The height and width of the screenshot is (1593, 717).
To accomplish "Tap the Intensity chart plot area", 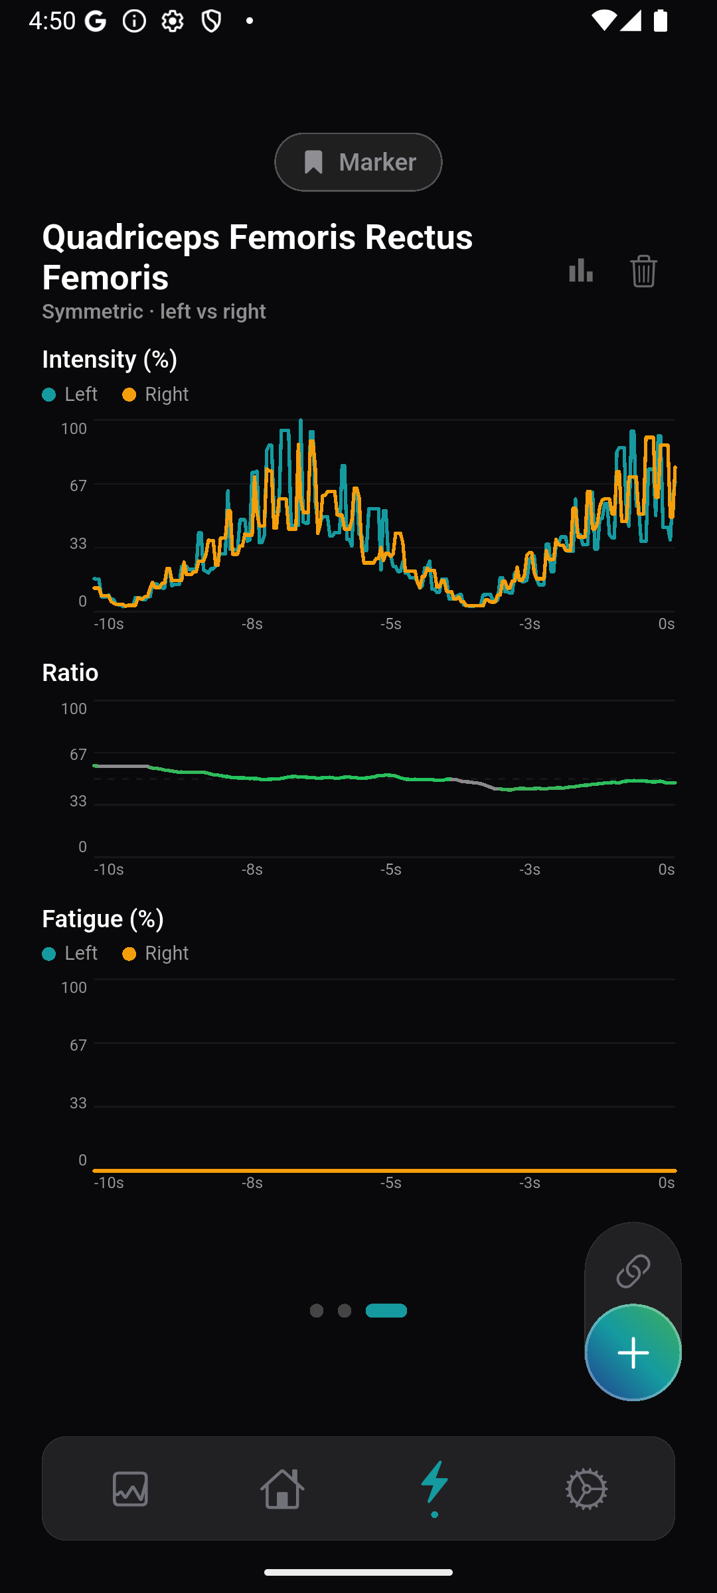I will [x=384, y=514].
